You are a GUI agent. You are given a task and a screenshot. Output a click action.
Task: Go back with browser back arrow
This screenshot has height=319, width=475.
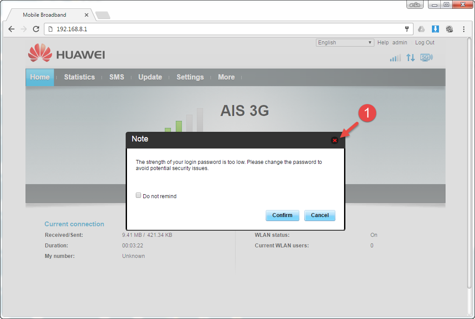11,29
